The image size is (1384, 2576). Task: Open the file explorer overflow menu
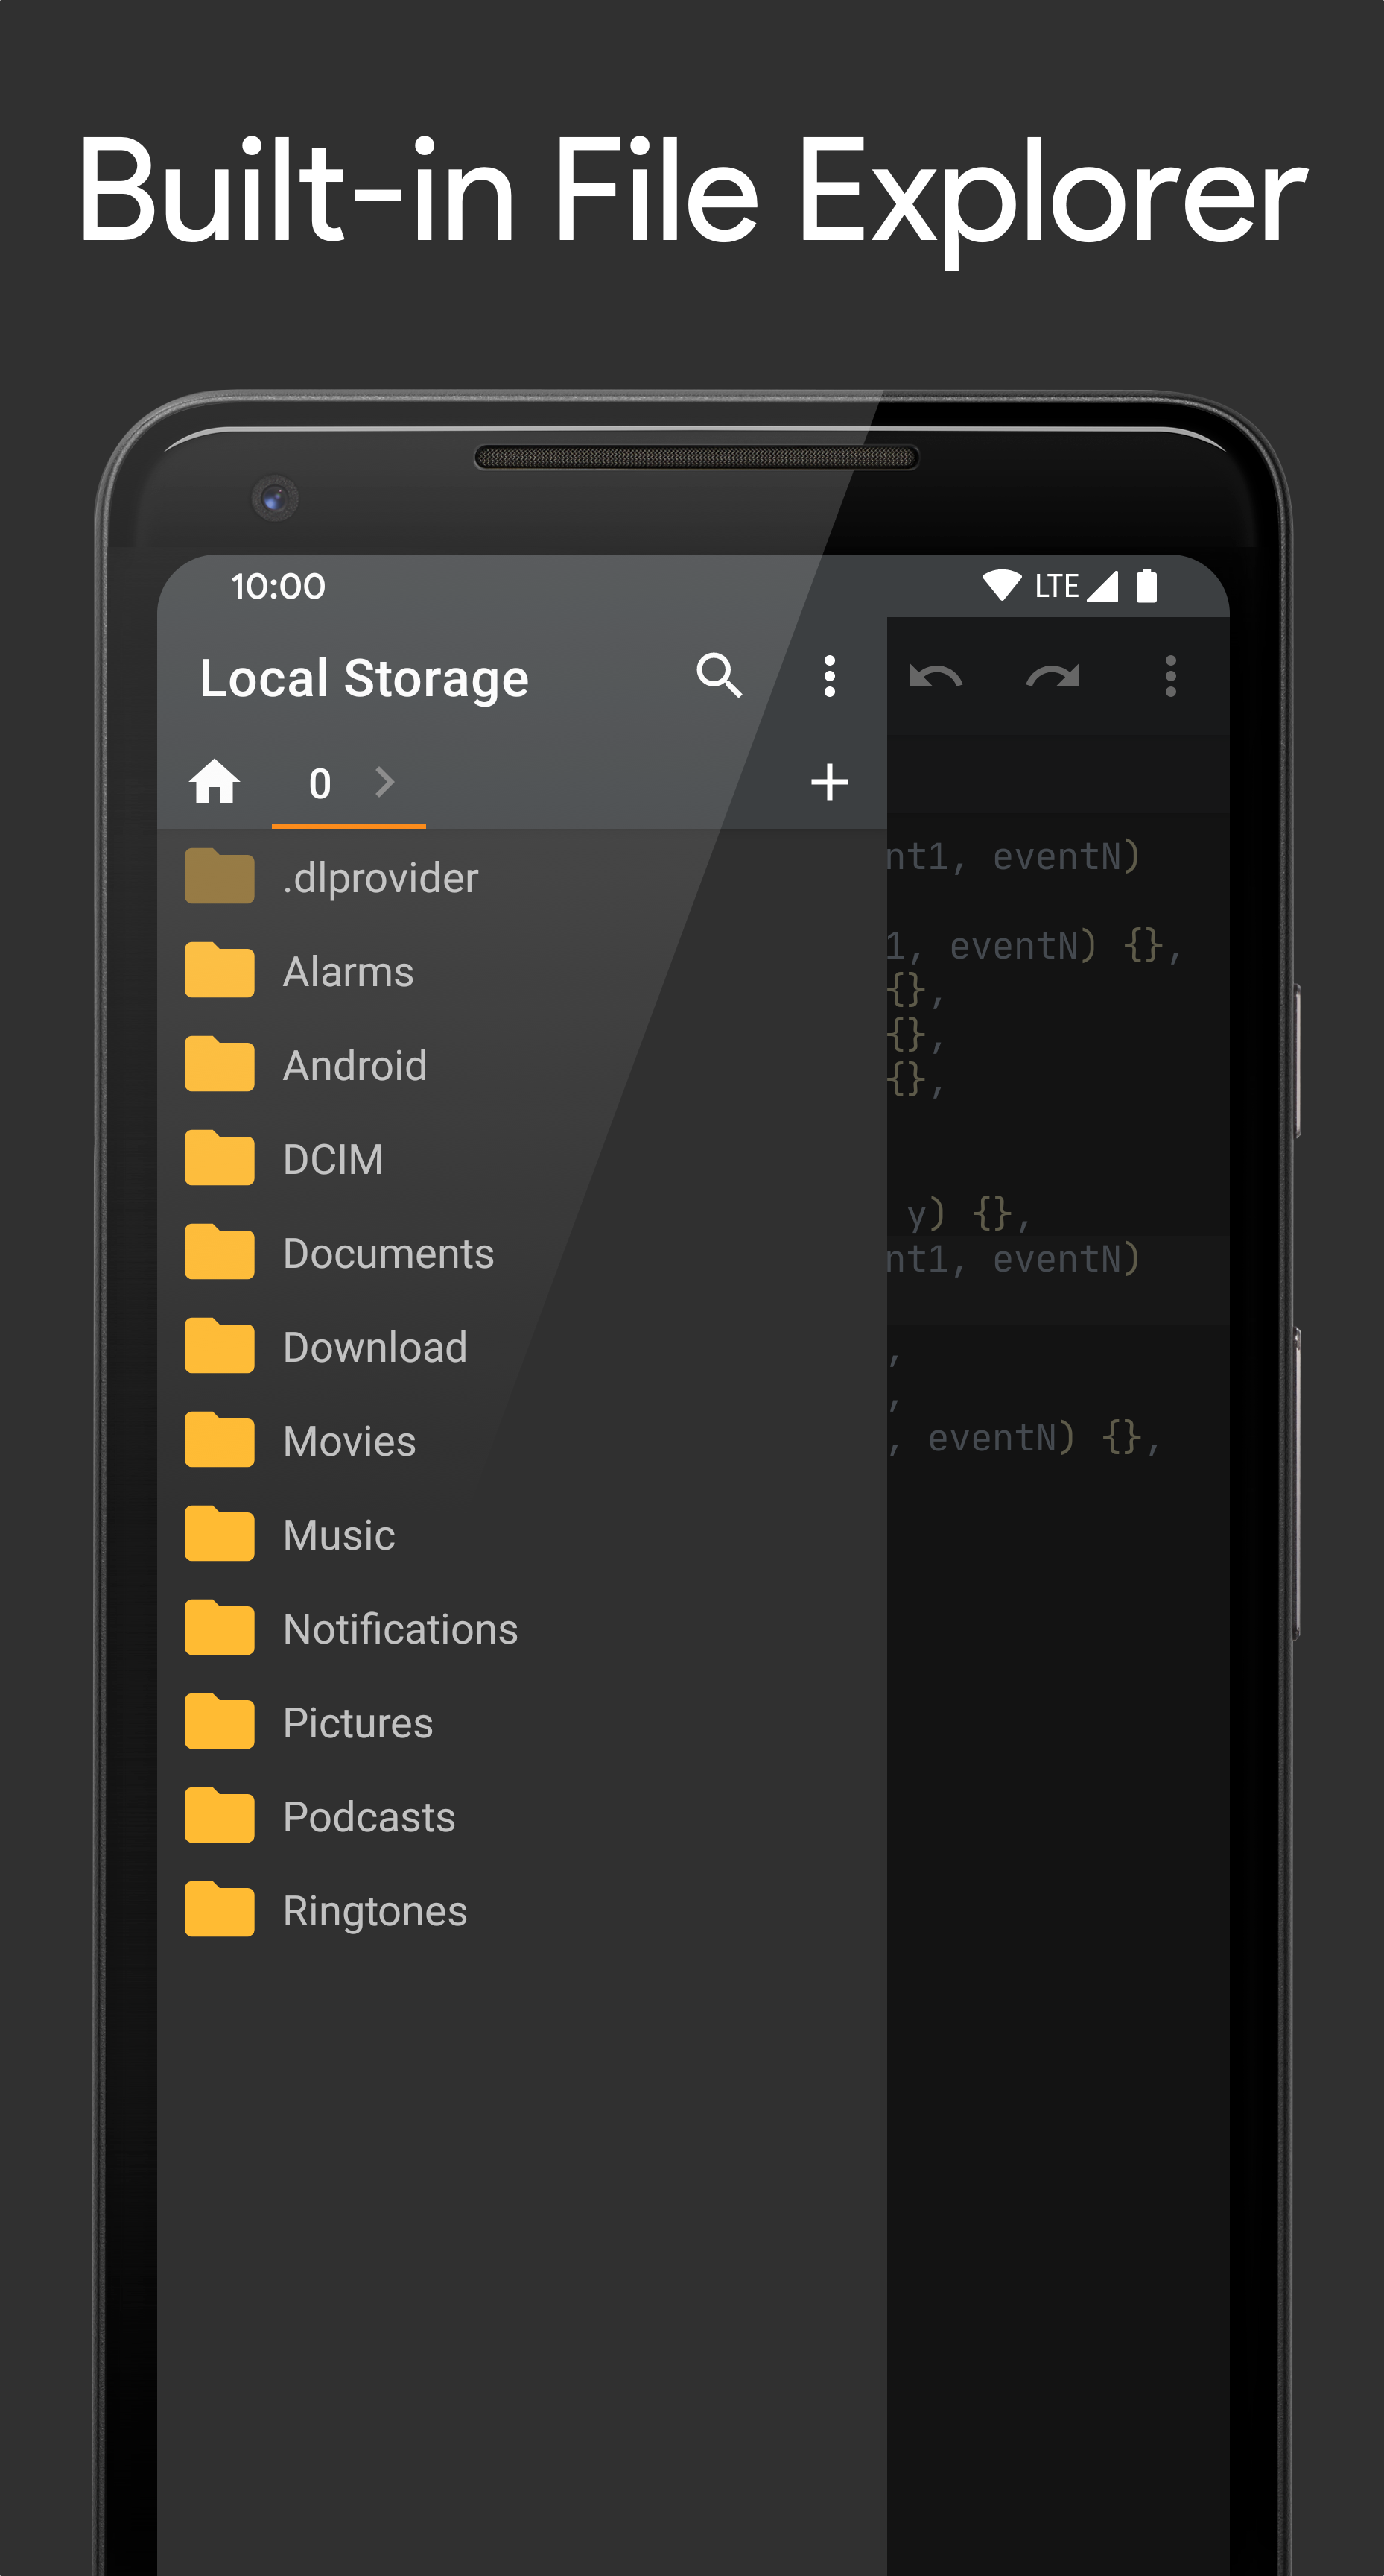pos(828,676)
